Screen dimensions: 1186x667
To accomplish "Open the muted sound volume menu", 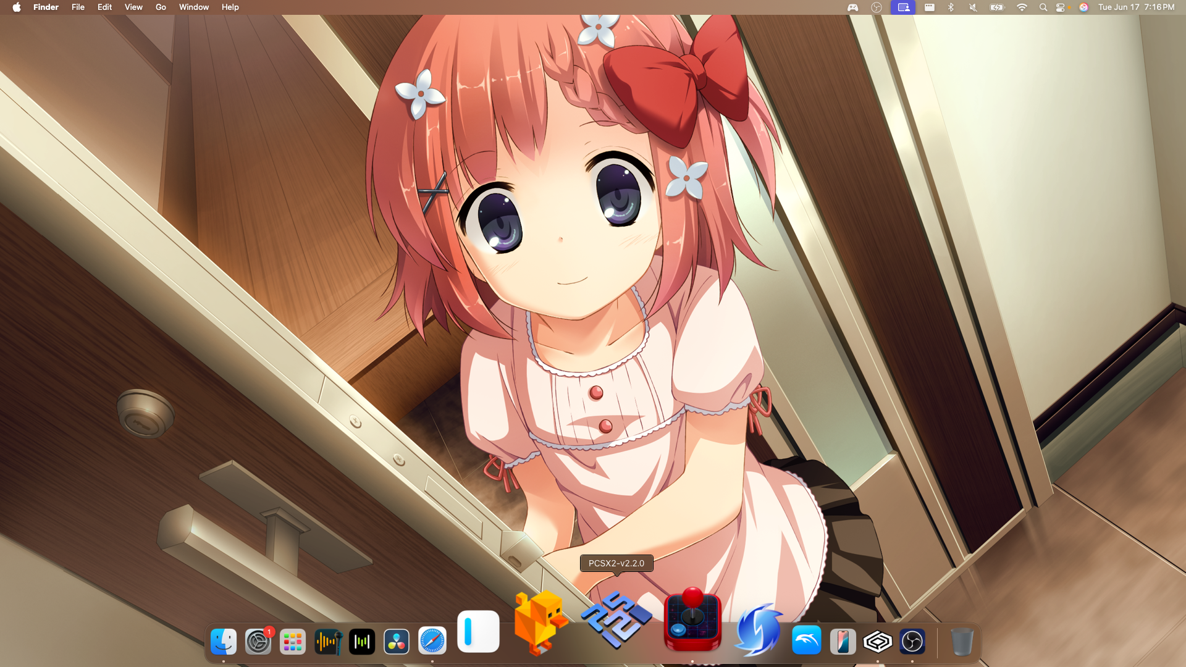I will click(973, 7).
